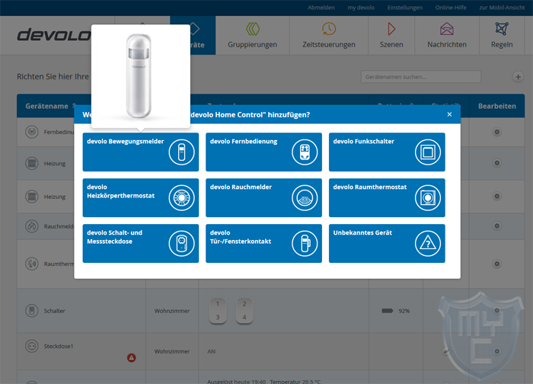Select the devolo Bewegungsmelder tile

(140, 152)
